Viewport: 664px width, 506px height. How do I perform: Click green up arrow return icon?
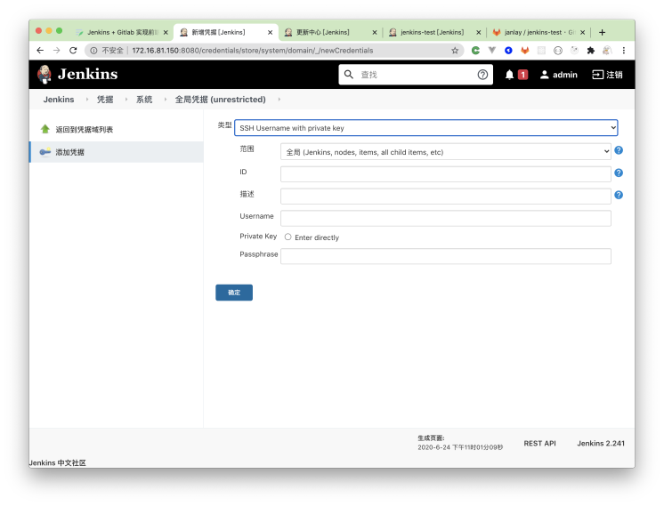point(45,129)
